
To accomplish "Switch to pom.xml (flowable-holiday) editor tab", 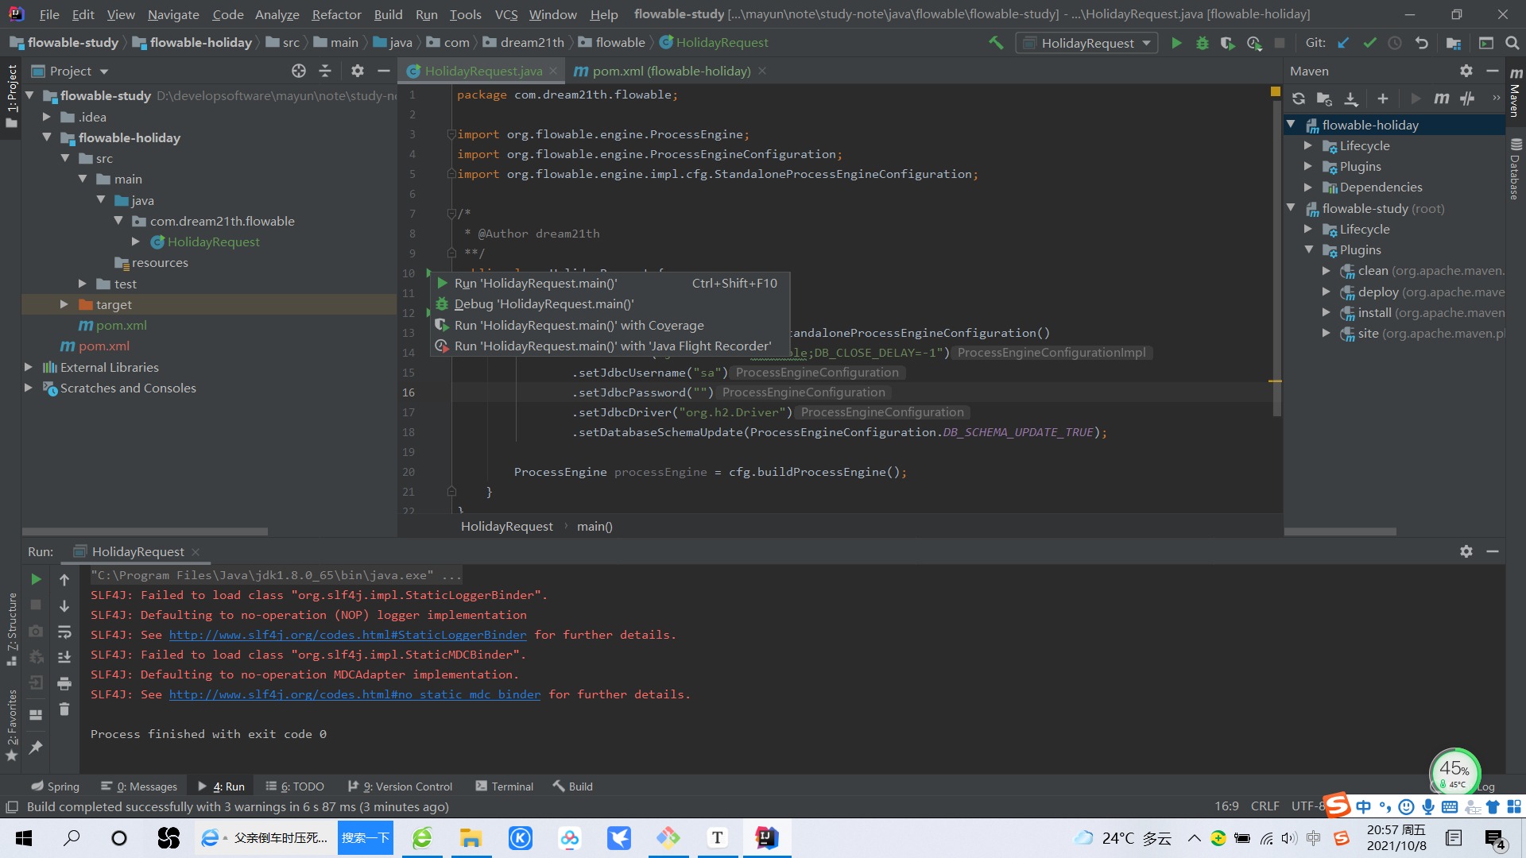I will click(670, 71).
